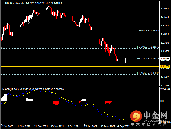Screen dimensions: 171x129
Task: Select the GBPUSD,Weekly chart title text
Action: tap(15, 3)
